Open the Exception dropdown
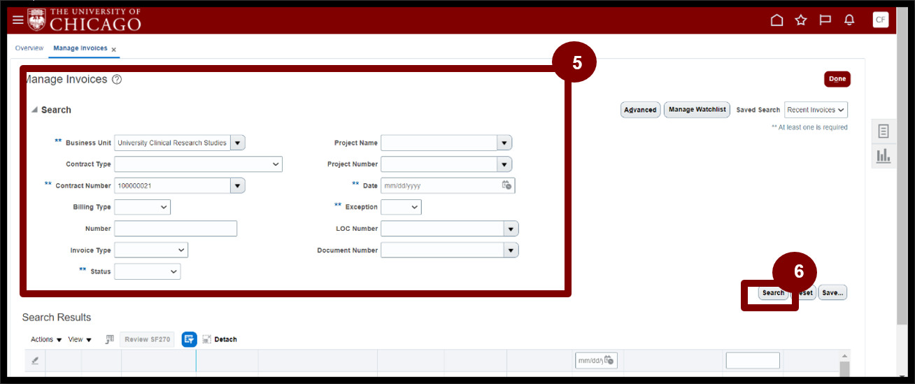This screenshot has height=384, width=915. [401, 207]
